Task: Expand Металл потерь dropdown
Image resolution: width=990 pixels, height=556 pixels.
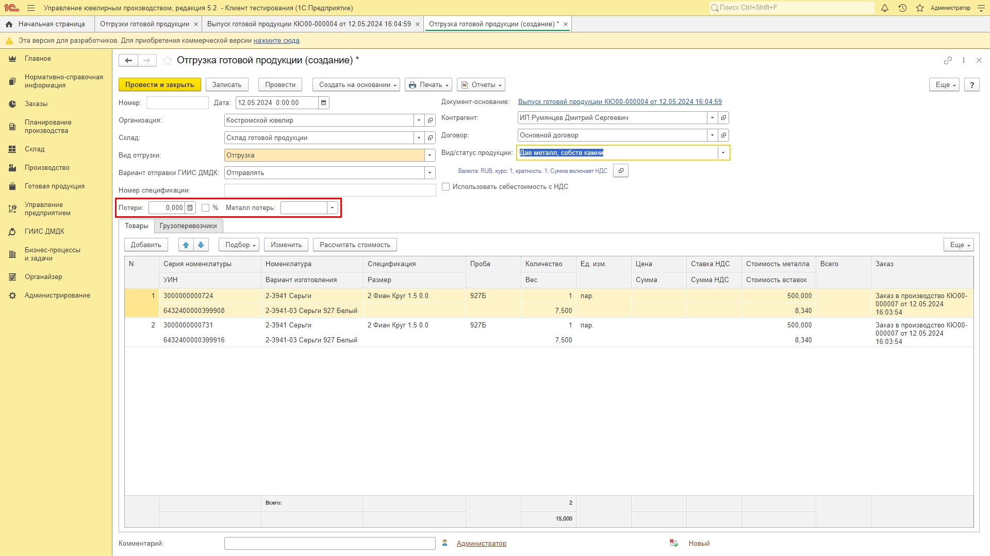Action: (x=333, y=208)
